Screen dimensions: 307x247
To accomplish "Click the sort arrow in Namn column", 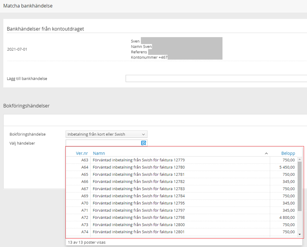I will pos(266,153).
